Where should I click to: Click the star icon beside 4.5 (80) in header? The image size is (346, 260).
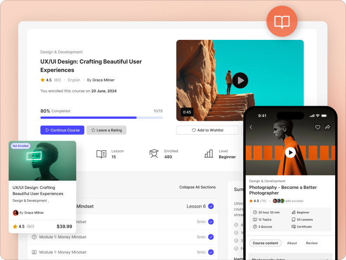point(42,80)
